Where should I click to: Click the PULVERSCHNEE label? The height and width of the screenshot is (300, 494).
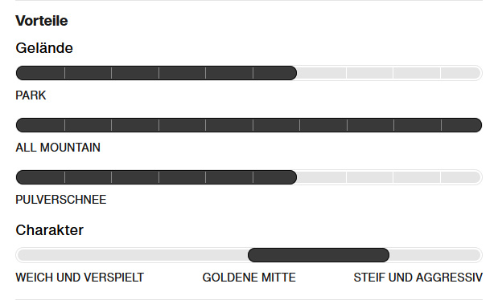tap(61, 200)
